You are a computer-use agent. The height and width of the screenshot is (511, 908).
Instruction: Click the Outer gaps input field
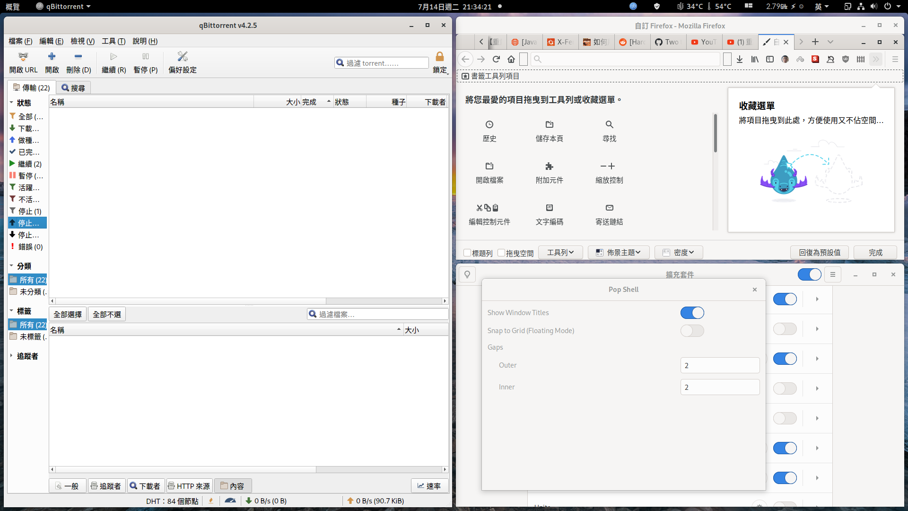[720, 365]
